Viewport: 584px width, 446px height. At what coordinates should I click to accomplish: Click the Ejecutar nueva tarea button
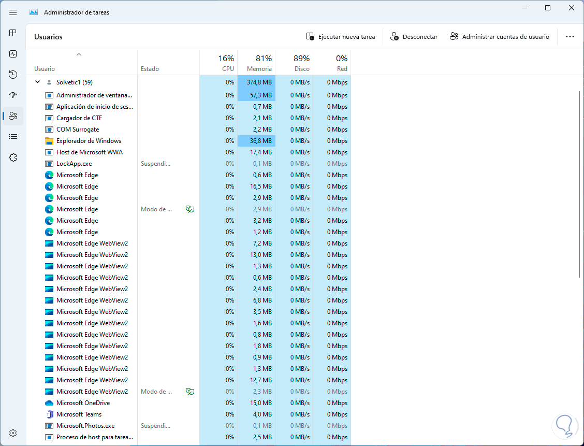[341, 36]
